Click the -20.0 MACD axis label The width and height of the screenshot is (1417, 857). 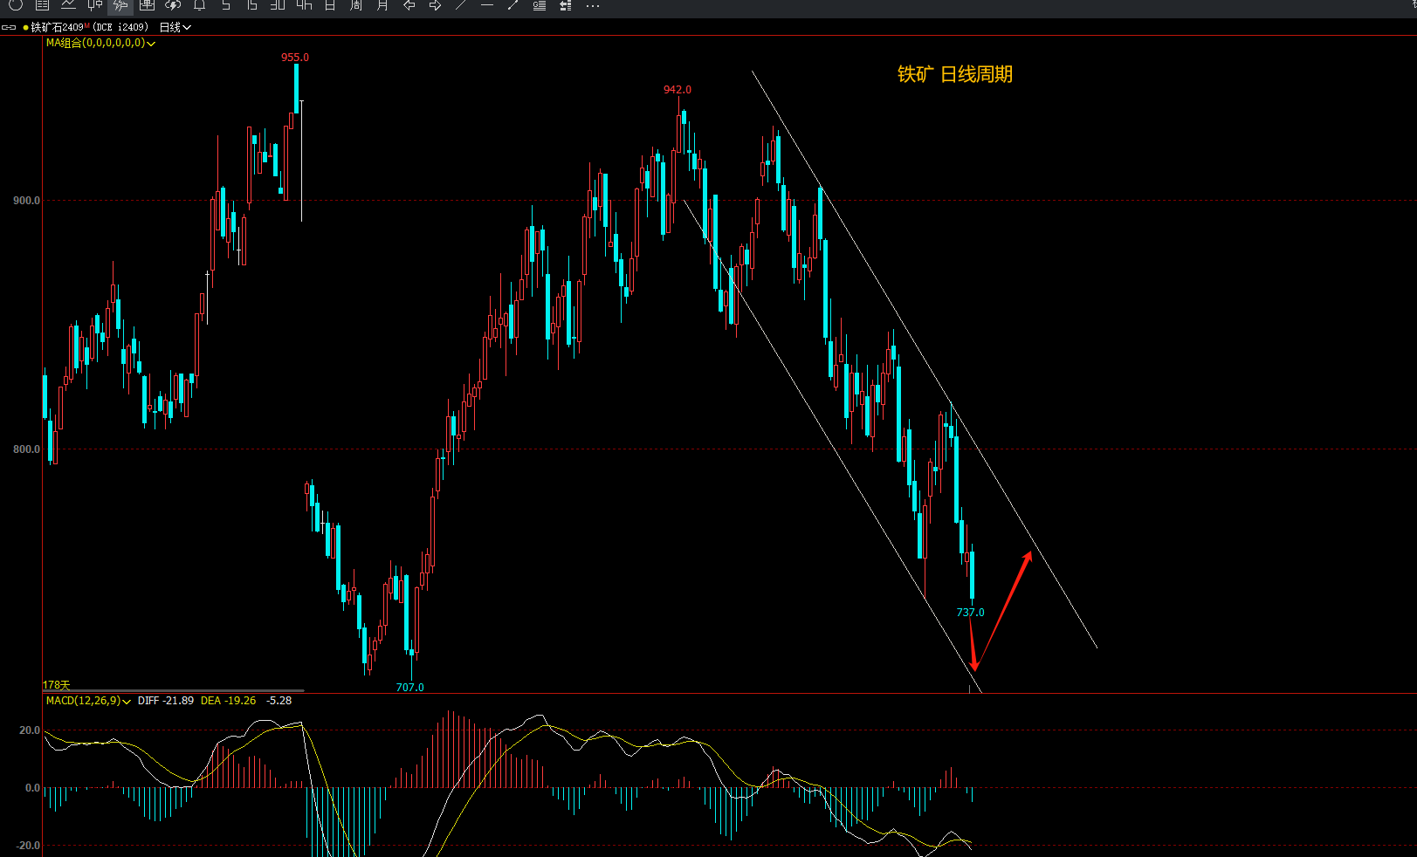point(28,846)
